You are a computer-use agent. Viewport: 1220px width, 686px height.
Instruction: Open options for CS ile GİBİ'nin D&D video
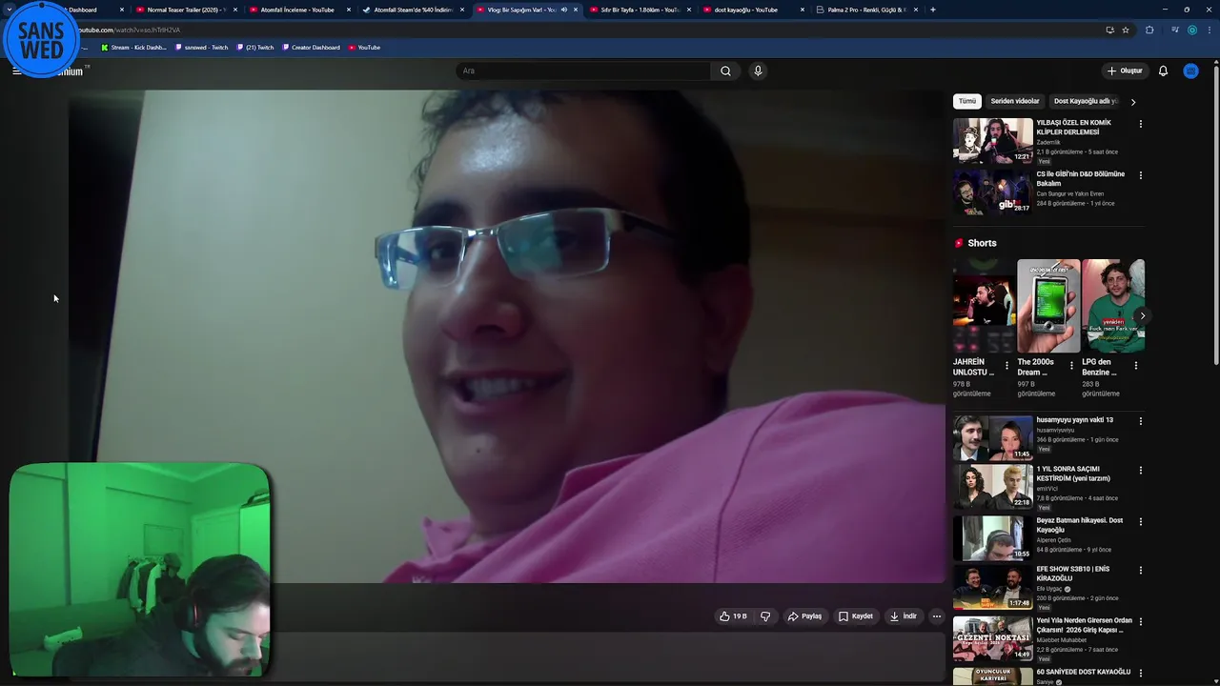tap(1140, 175)
